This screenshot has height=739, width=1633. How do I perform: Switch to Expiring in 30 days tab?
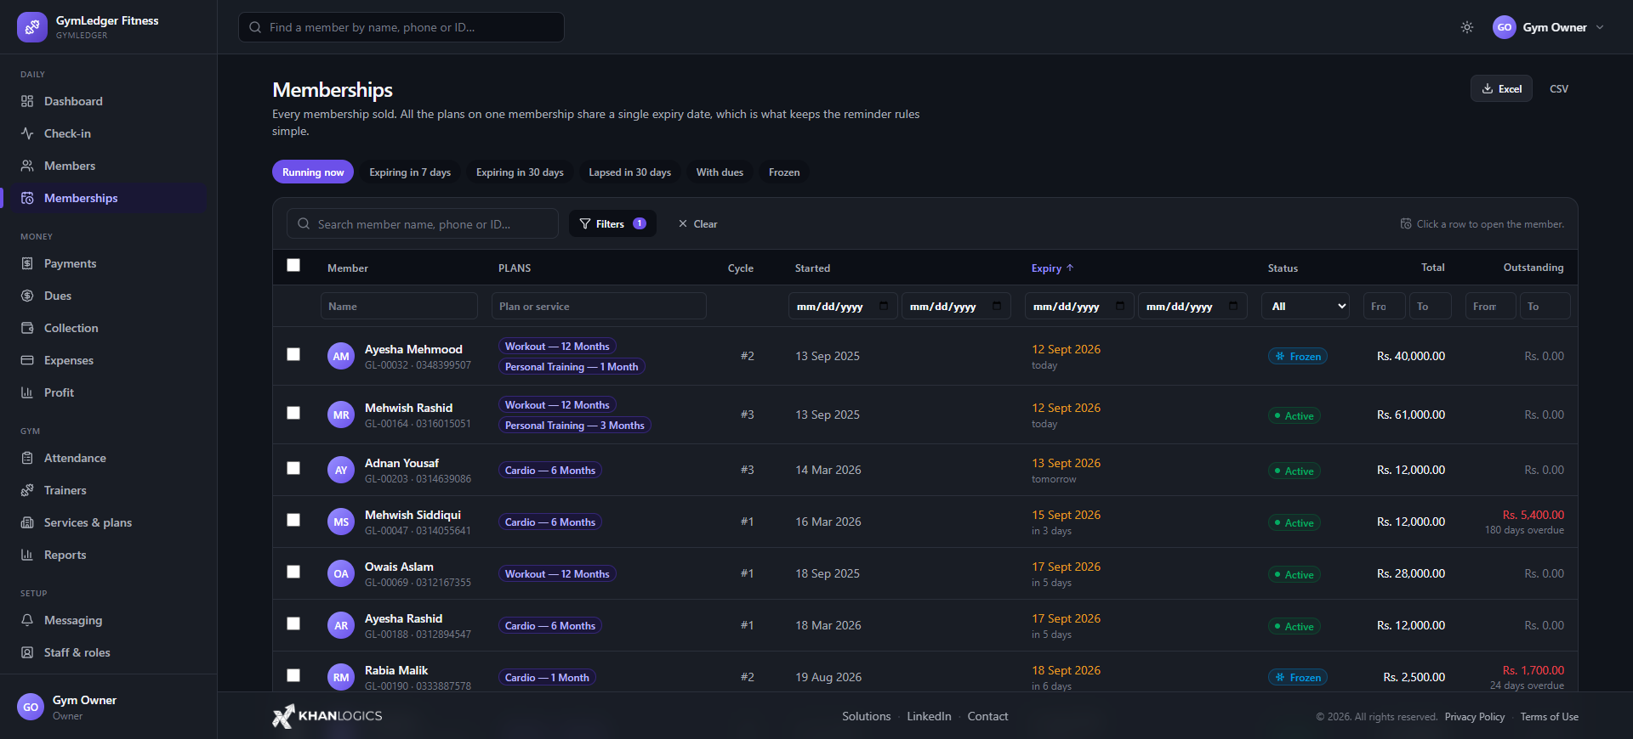[x=520, y=172]
